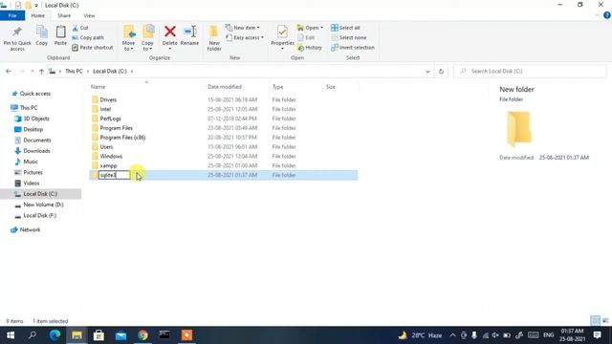Viewport: 612px width, 344px height.
Task: Open the Move to dropdown
Action: (128, 38)
